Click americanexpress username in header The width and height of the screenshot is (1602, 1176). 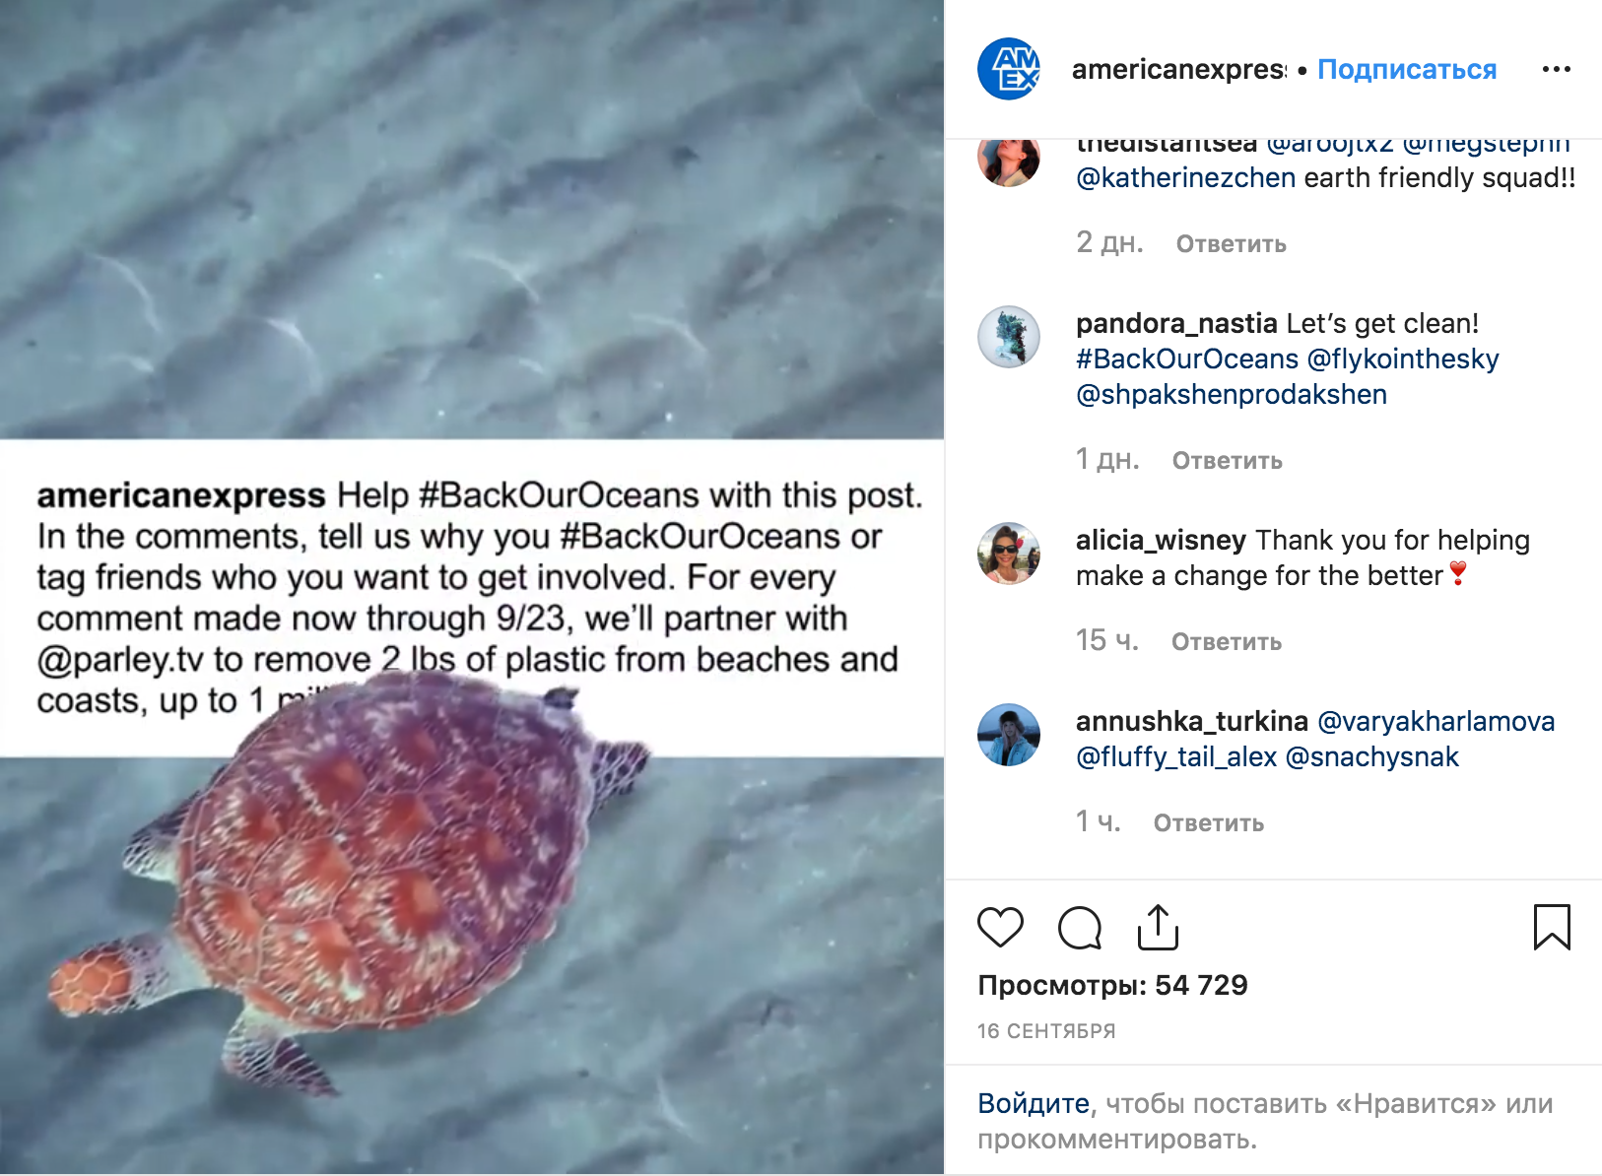coord(1178,69)
